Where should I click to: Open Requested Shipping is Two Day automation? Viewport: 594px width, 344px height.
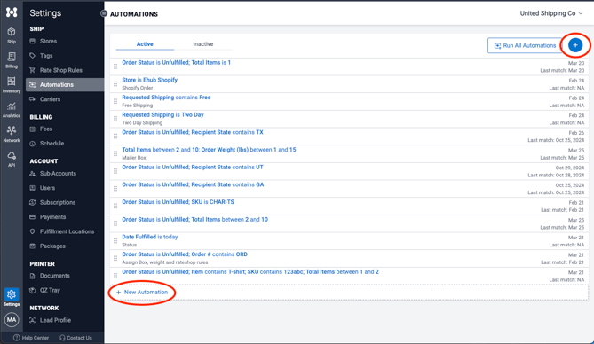coord(162,114)
